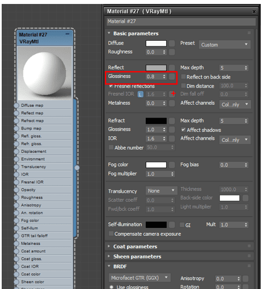Screen dimensions: 263x289
Task: Click the BRDF rollout grip icon
Action: tap(249, 266)
